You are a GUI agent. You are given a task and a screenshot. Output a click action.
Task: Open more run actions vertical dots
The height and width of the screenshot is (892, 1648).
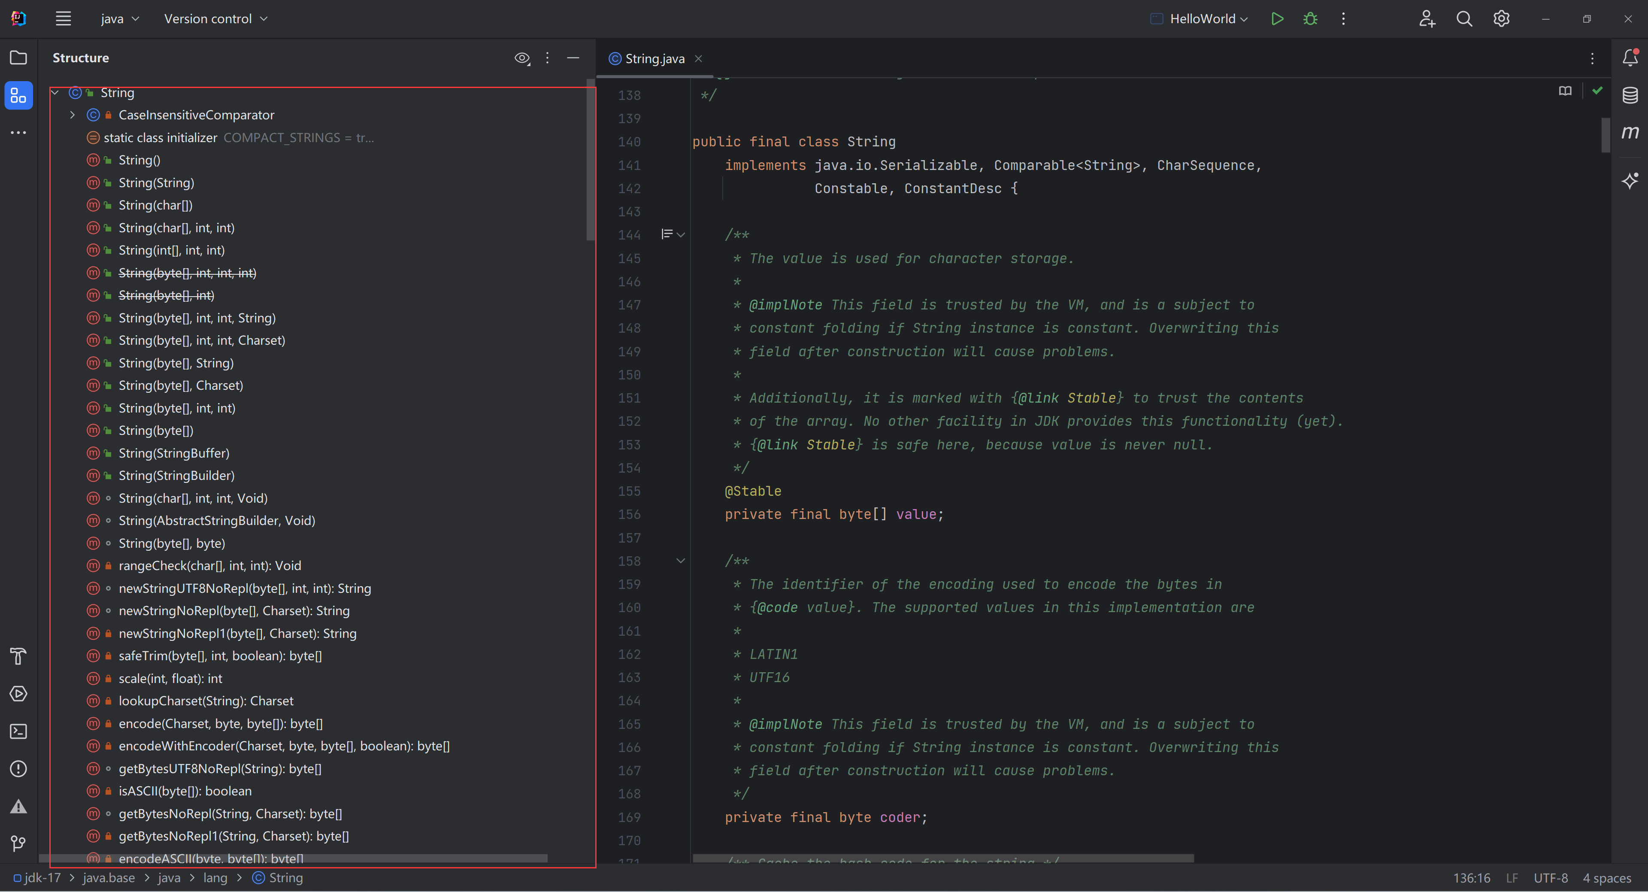pos(1343,18)
